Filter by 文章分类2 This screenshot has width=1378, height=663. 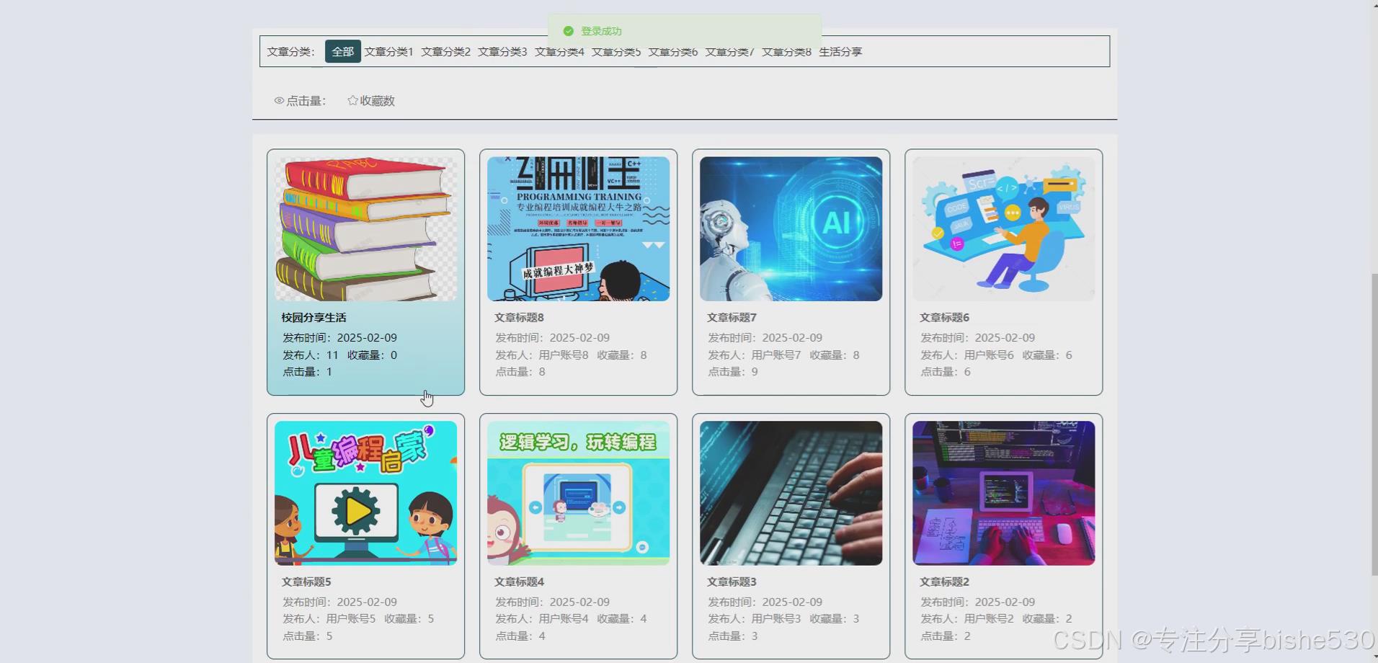[x=445, y=52]
